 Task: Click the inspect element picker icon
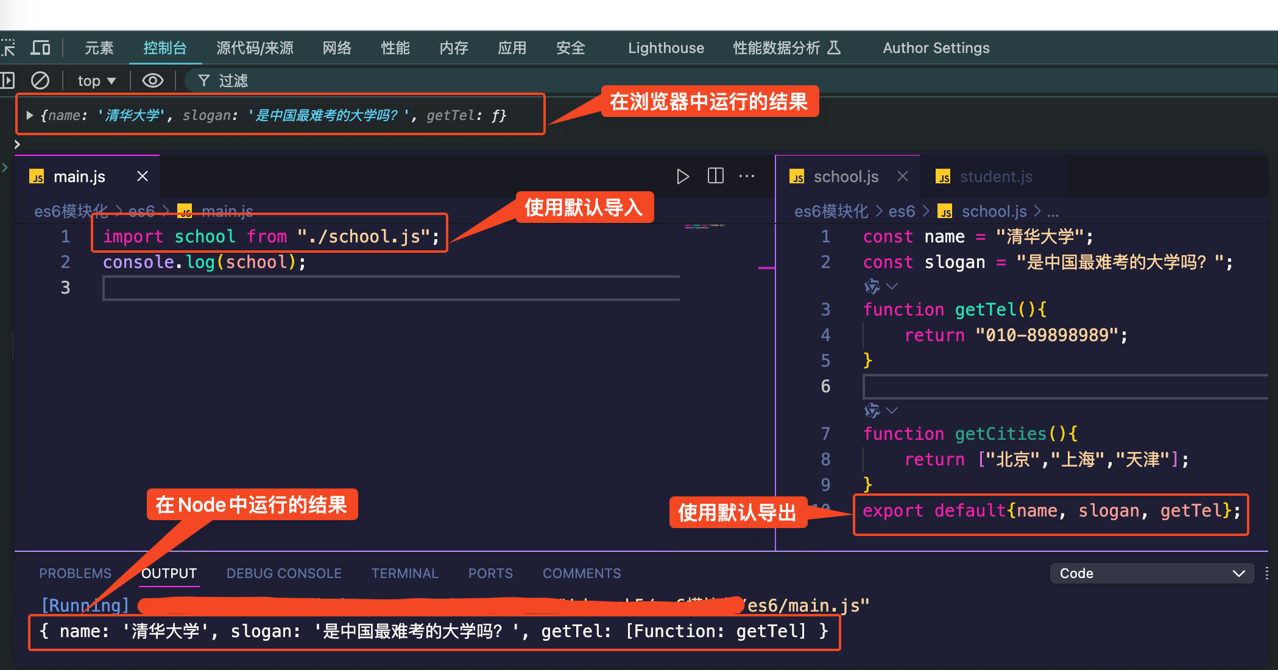9,48
